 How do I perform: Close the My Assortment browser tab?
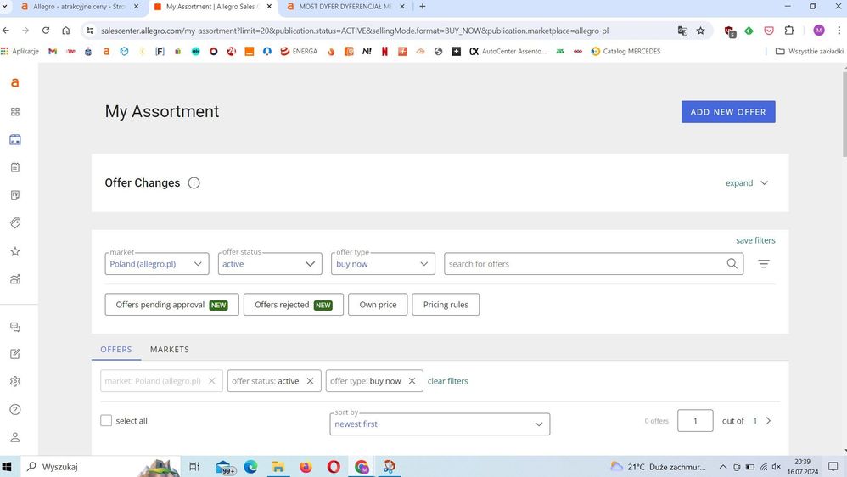[269, 7]
